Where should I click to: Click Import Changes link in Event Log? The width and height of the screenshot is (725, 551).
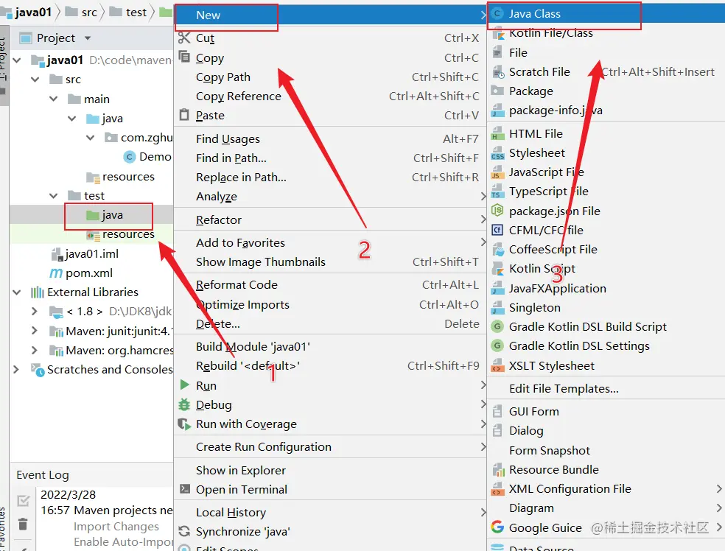(x=116, y=527)
